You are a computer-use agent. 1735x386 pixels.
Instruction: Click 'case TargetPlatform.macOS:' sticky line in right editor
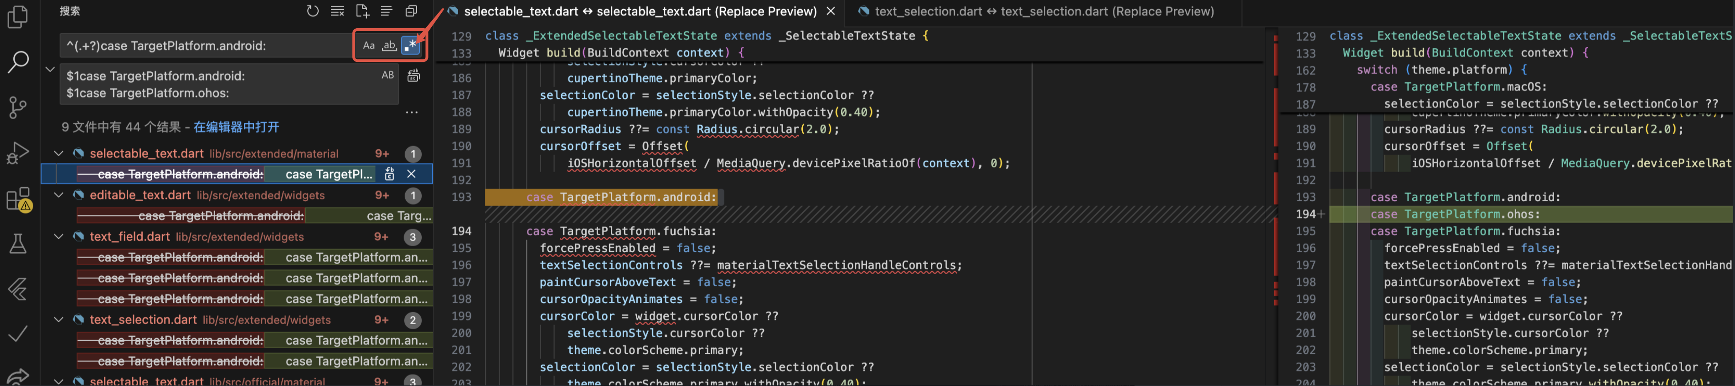[x=1458, y=87]
